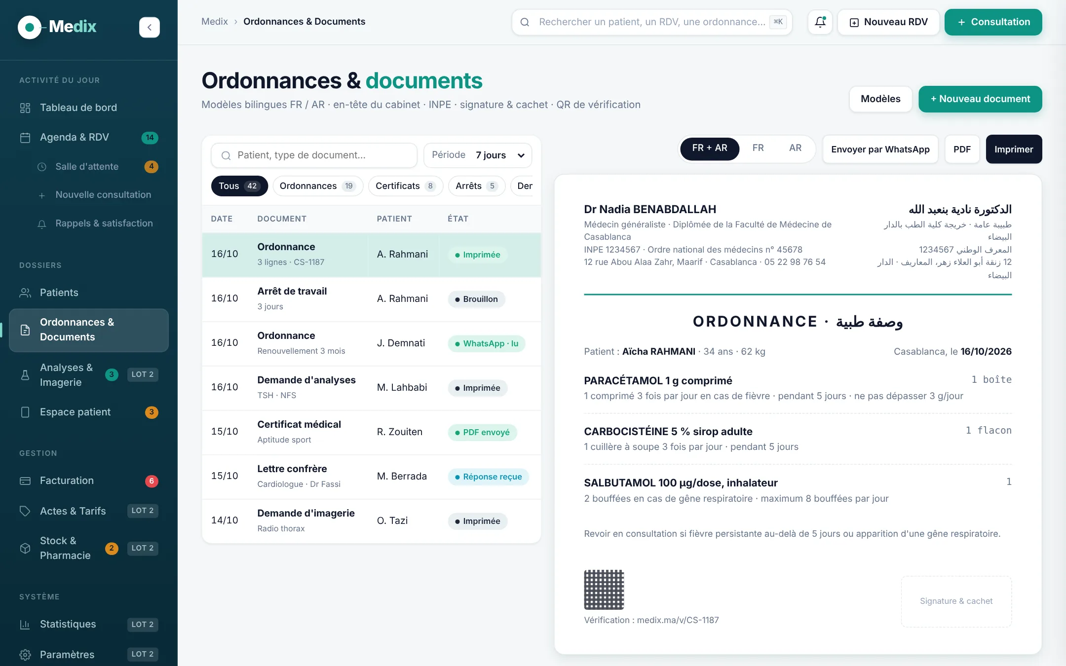This screenshot has width=1066, height=666.
Task: Expand the Période 7 jours dropdown
Action: tap(478, 155)
